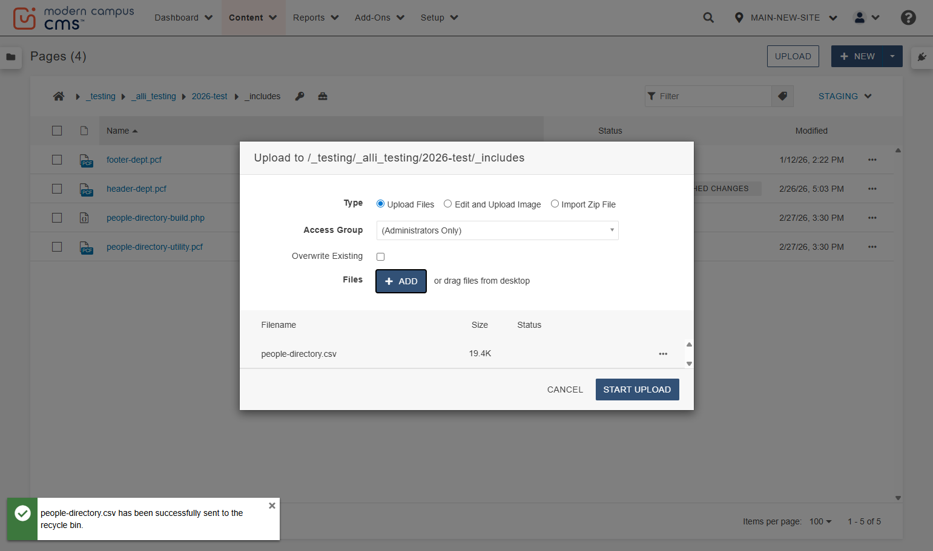This screenshot has width=933, height=551.
Task: Open options for people-directory.csv in upload list
Action: coord(663,354)
